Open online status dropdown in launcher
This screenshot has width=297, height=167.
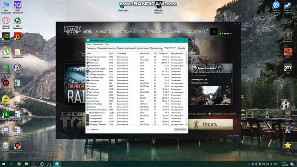[x=226, y=33]
